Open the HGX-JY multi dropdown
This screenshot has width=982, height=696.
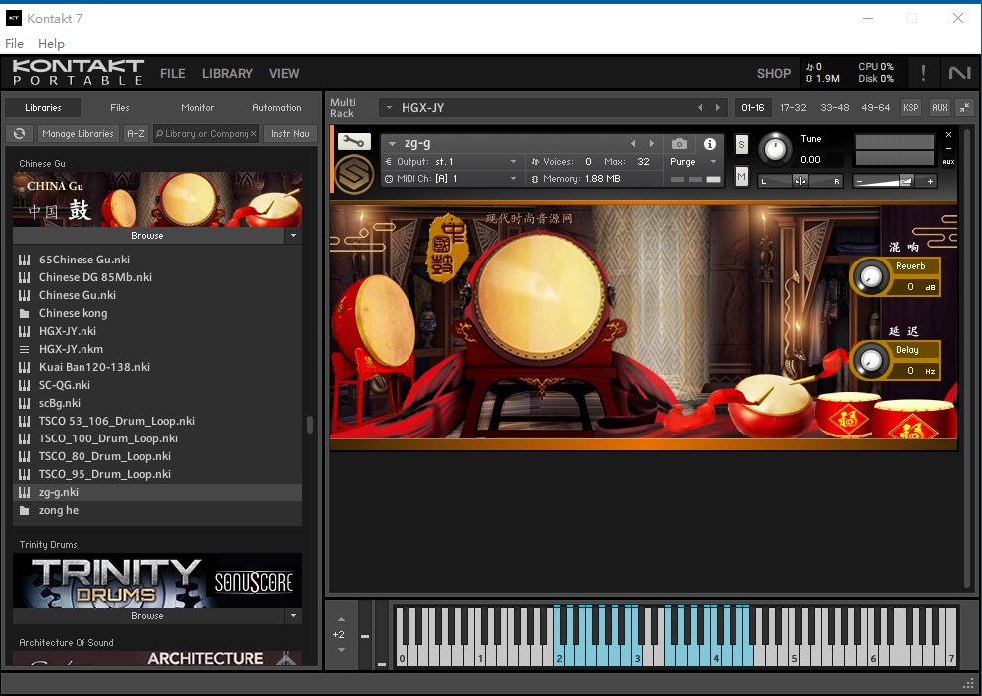point(389,107)
